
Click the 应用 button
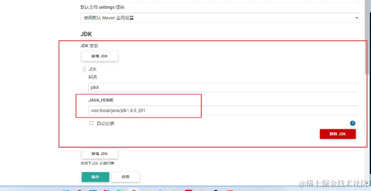tap(125, 177)
